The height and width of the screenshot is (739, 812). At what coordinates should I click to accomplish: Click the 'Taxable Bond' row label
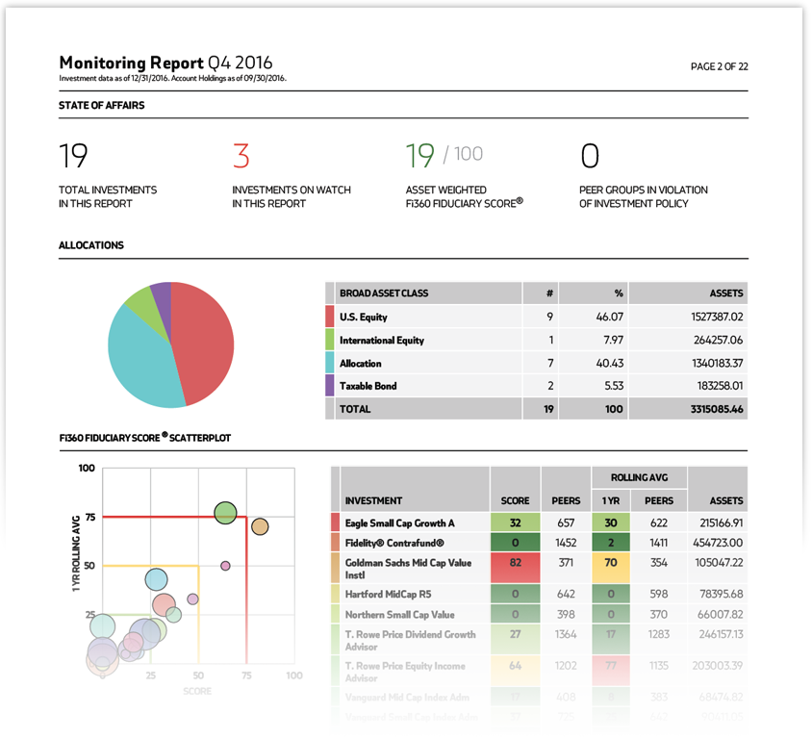pyautogui.click(x=368, y=386)
